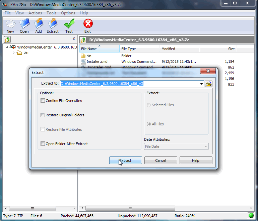Screen dimensions: 258x221
Task: Click the left pane scrollbar right arrow
Action: tap(74, 208)
